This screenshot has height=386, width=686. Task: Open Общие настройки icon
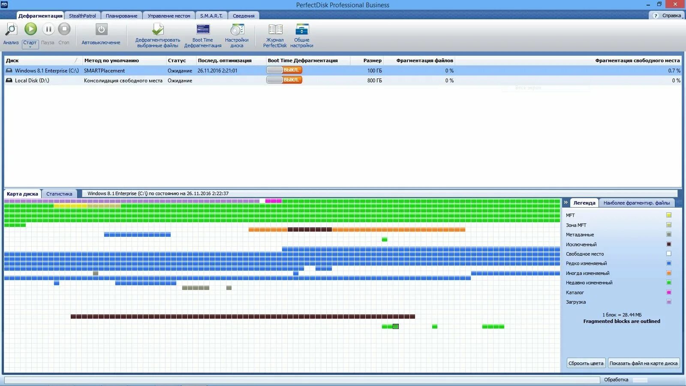coord(302,30)
